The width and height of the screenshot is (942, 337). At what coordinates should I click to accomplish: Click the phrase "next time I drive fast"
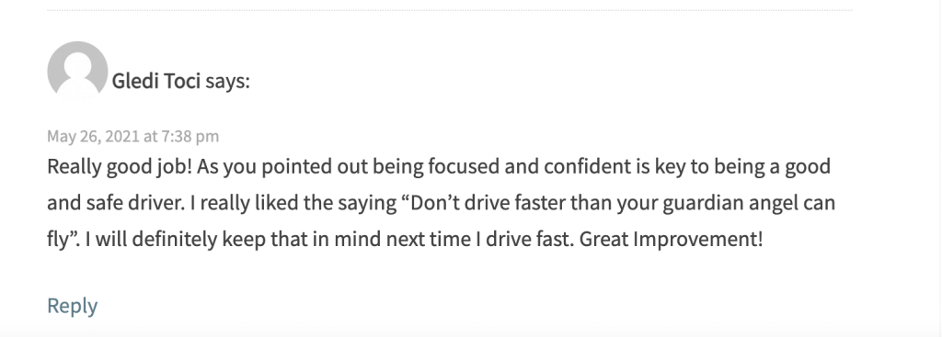tap(480, 240)
